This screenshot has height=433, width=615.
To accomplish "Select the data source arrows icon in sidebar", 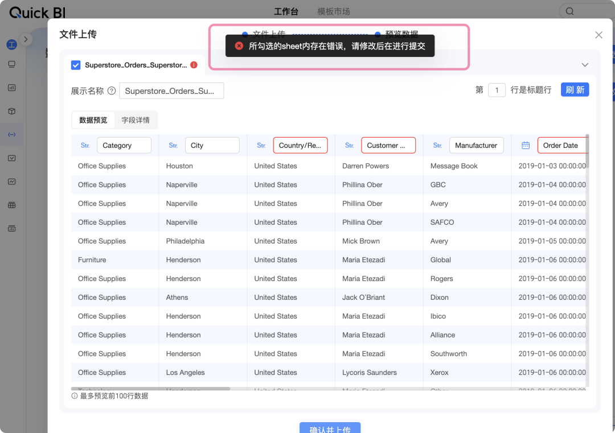I will [11, 134].
